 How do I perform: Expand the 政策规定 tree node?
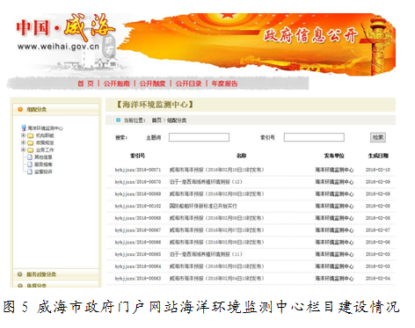point(23,142)
